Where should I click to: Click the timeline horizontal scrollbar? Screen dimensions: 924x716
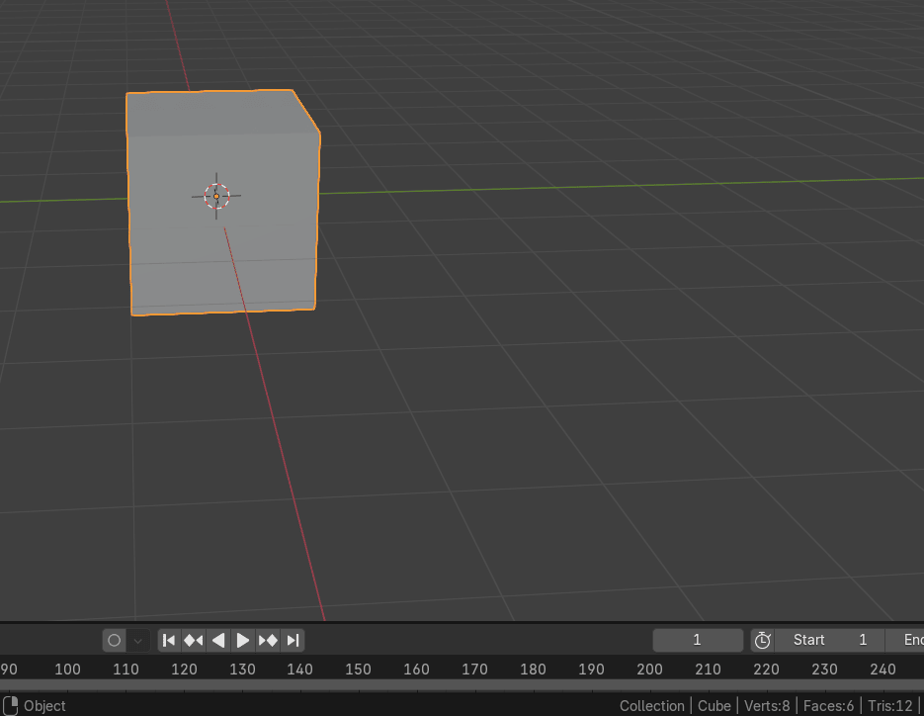(462, 684)
